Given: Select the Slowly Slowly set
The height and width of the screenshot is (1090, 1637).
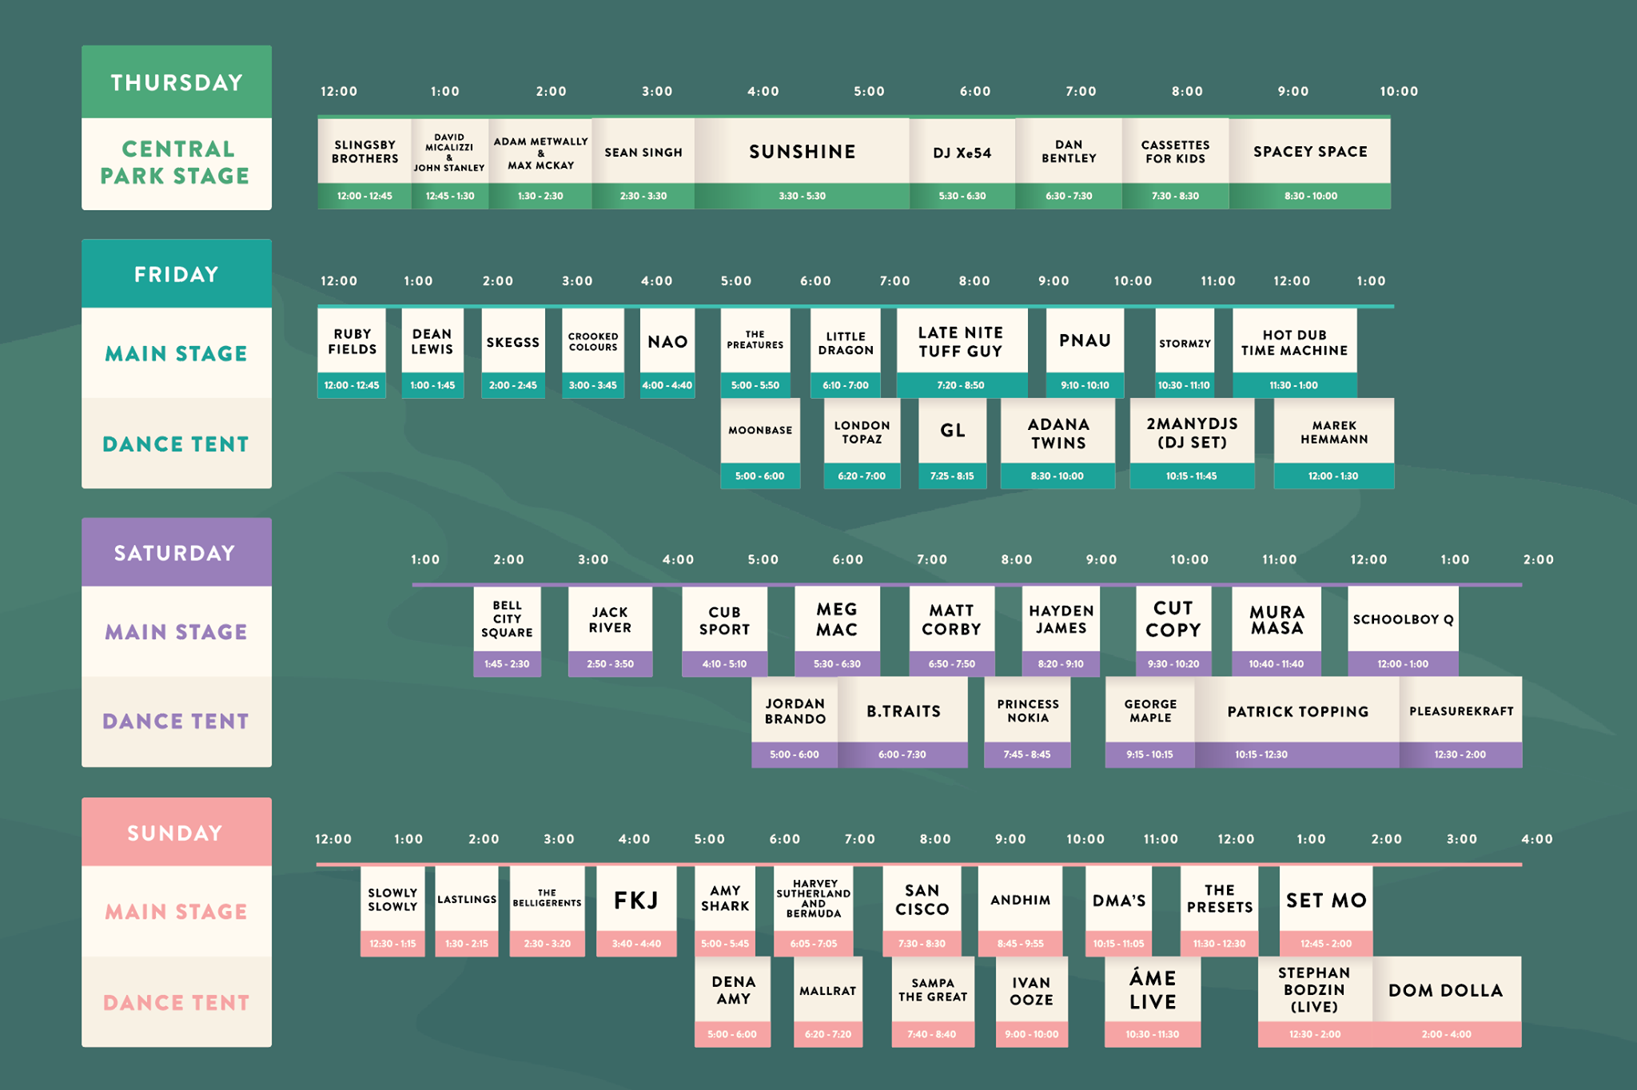Looking at the screenshot, I should [392, 911].
